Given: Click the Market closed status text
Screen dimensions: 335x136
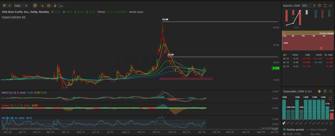Looking at the screenshot, I should 137,12.
